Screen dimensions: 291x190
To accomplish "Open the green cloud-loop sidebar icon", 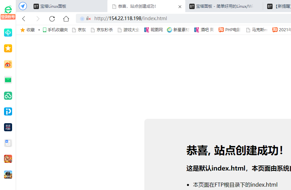I will 8,96.
